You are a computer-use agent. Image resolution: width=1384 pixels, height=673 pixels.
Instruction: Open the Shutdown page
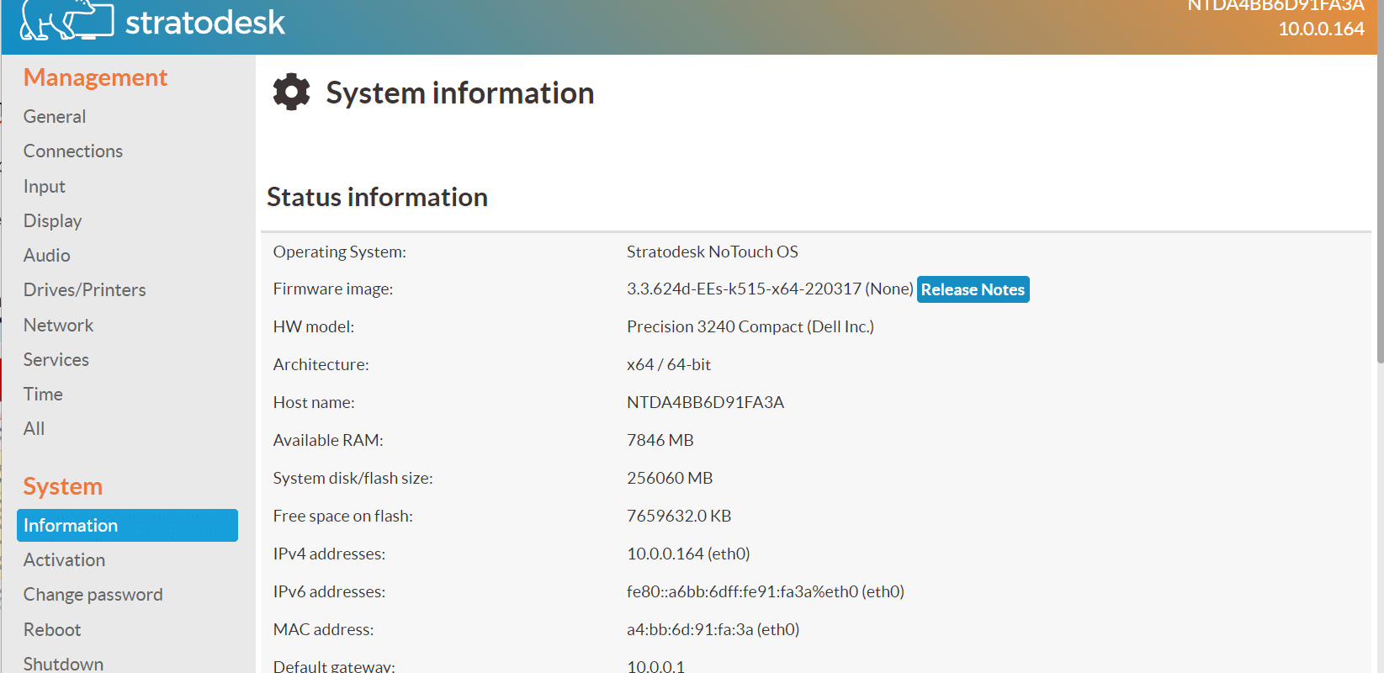pyautogui.click(x=64, y=664)
